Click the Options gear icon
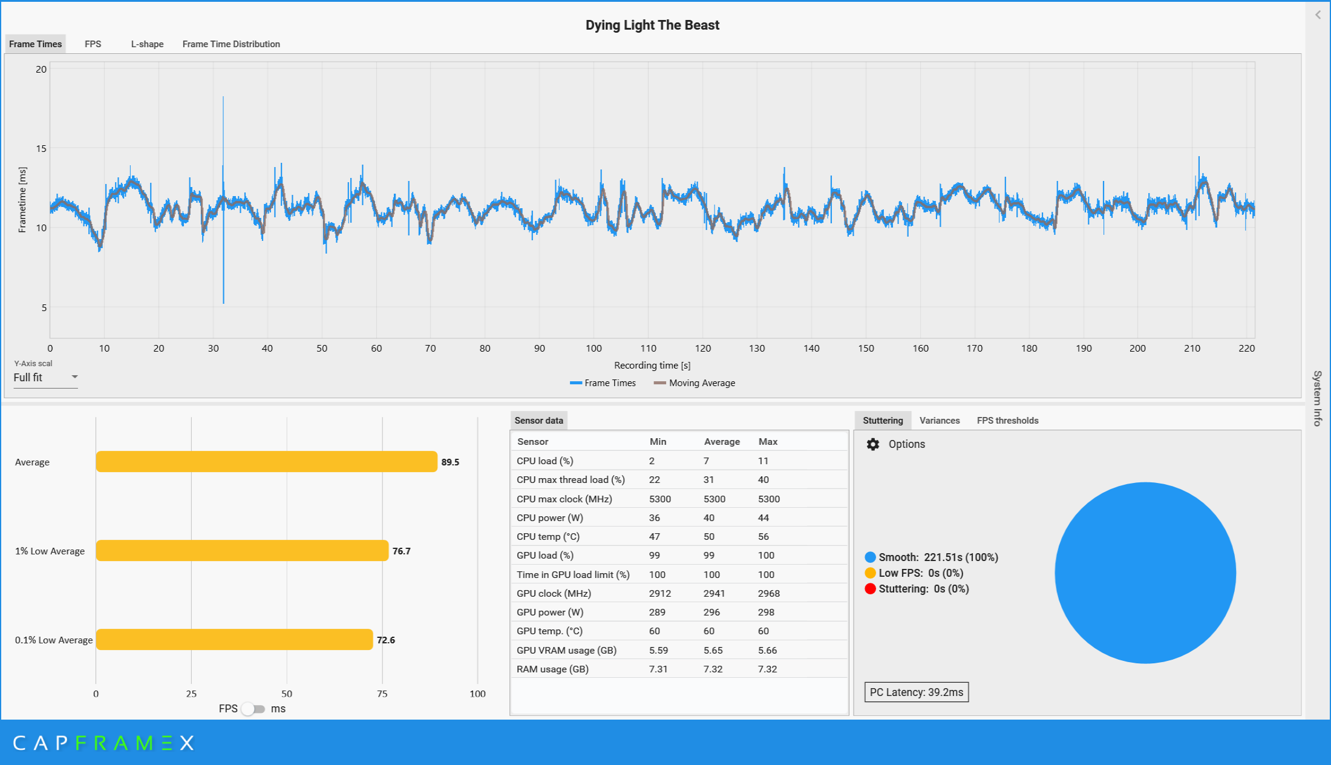Image resolution: width=1331 pixels, height=765 pixels. [872, 444]
